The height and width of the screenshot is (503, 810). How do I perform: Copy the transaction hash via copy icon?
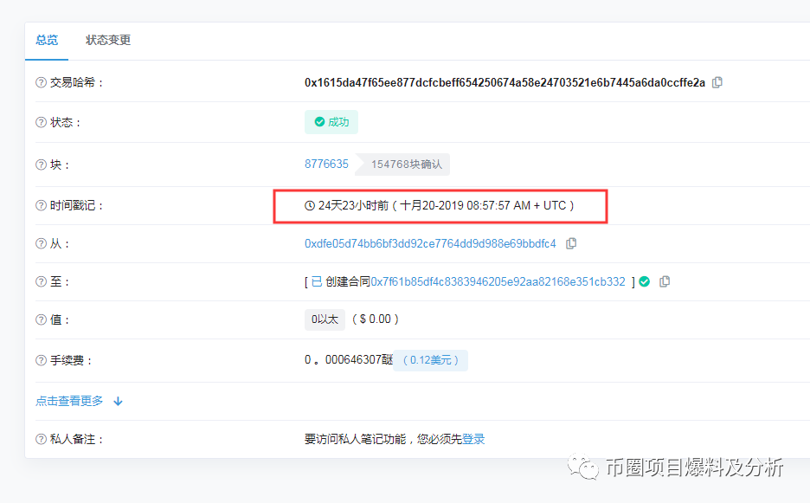coord(717,82)
